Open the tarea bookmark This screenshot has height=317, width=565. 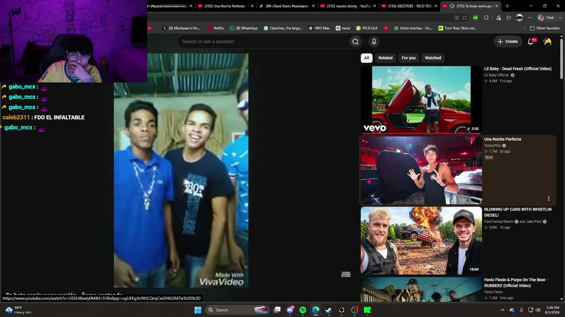[x=343, y=28]
